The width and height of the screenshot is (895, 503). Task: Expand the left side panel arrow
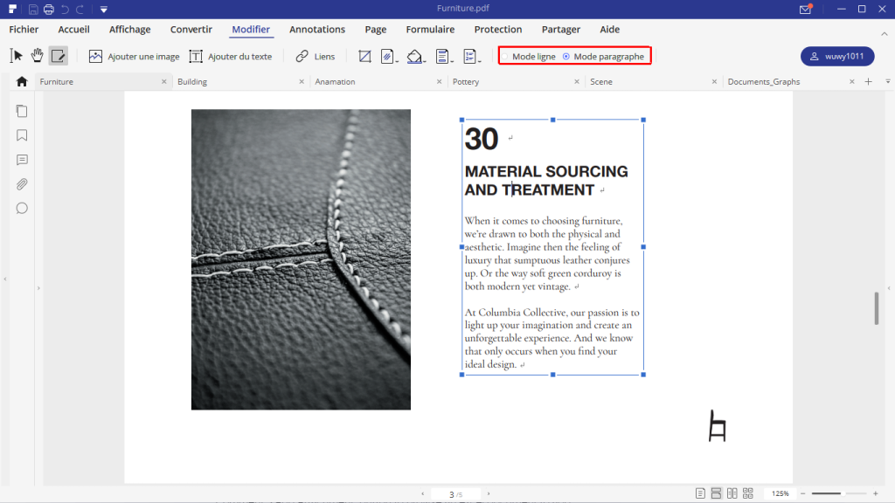(38, 288)
